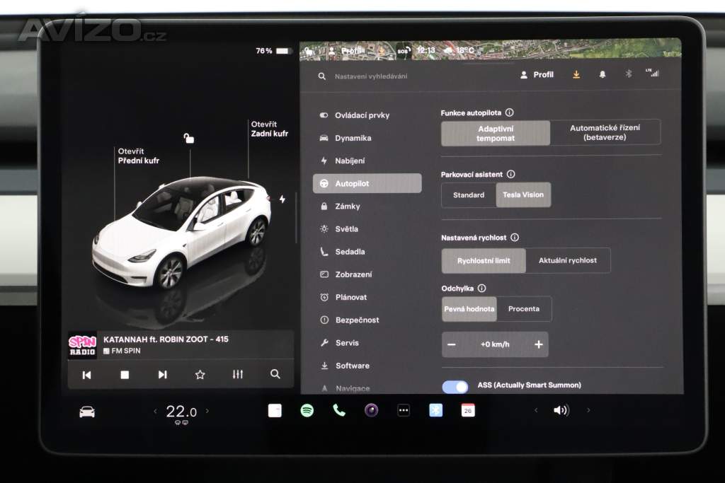Skip to the next track

pyautogui.click(x=162, y=375)
